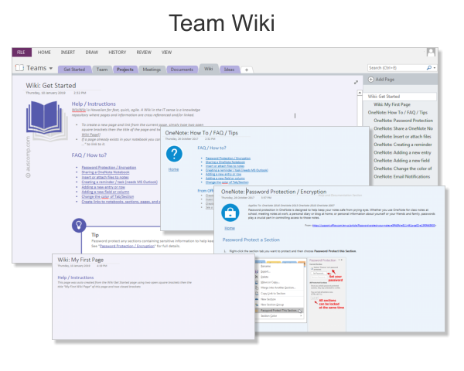Select the Documents section tab

tap(182, 70)
